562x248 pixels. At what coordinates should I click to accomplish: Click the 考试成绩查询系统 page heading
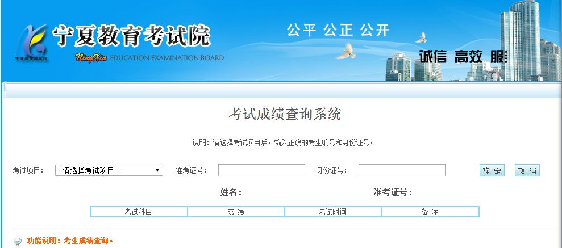[x=284, y=114]
